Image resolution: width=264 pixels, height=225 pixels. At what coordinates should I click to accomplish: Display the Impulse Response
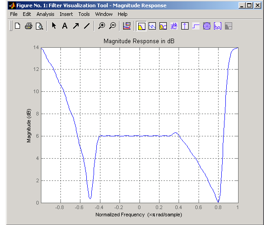(185, 26)
